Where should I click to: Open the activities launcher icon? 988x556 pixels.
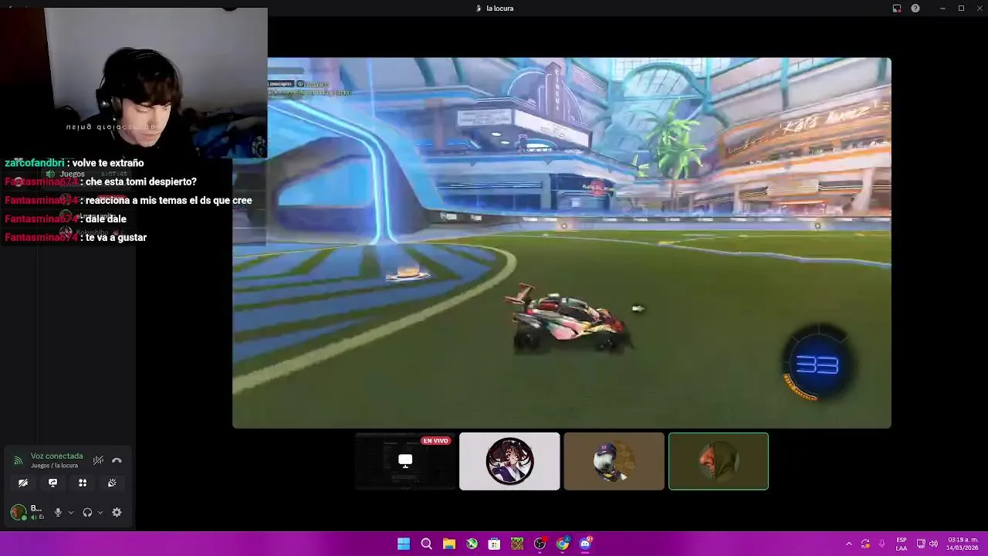tap(83, 483)
